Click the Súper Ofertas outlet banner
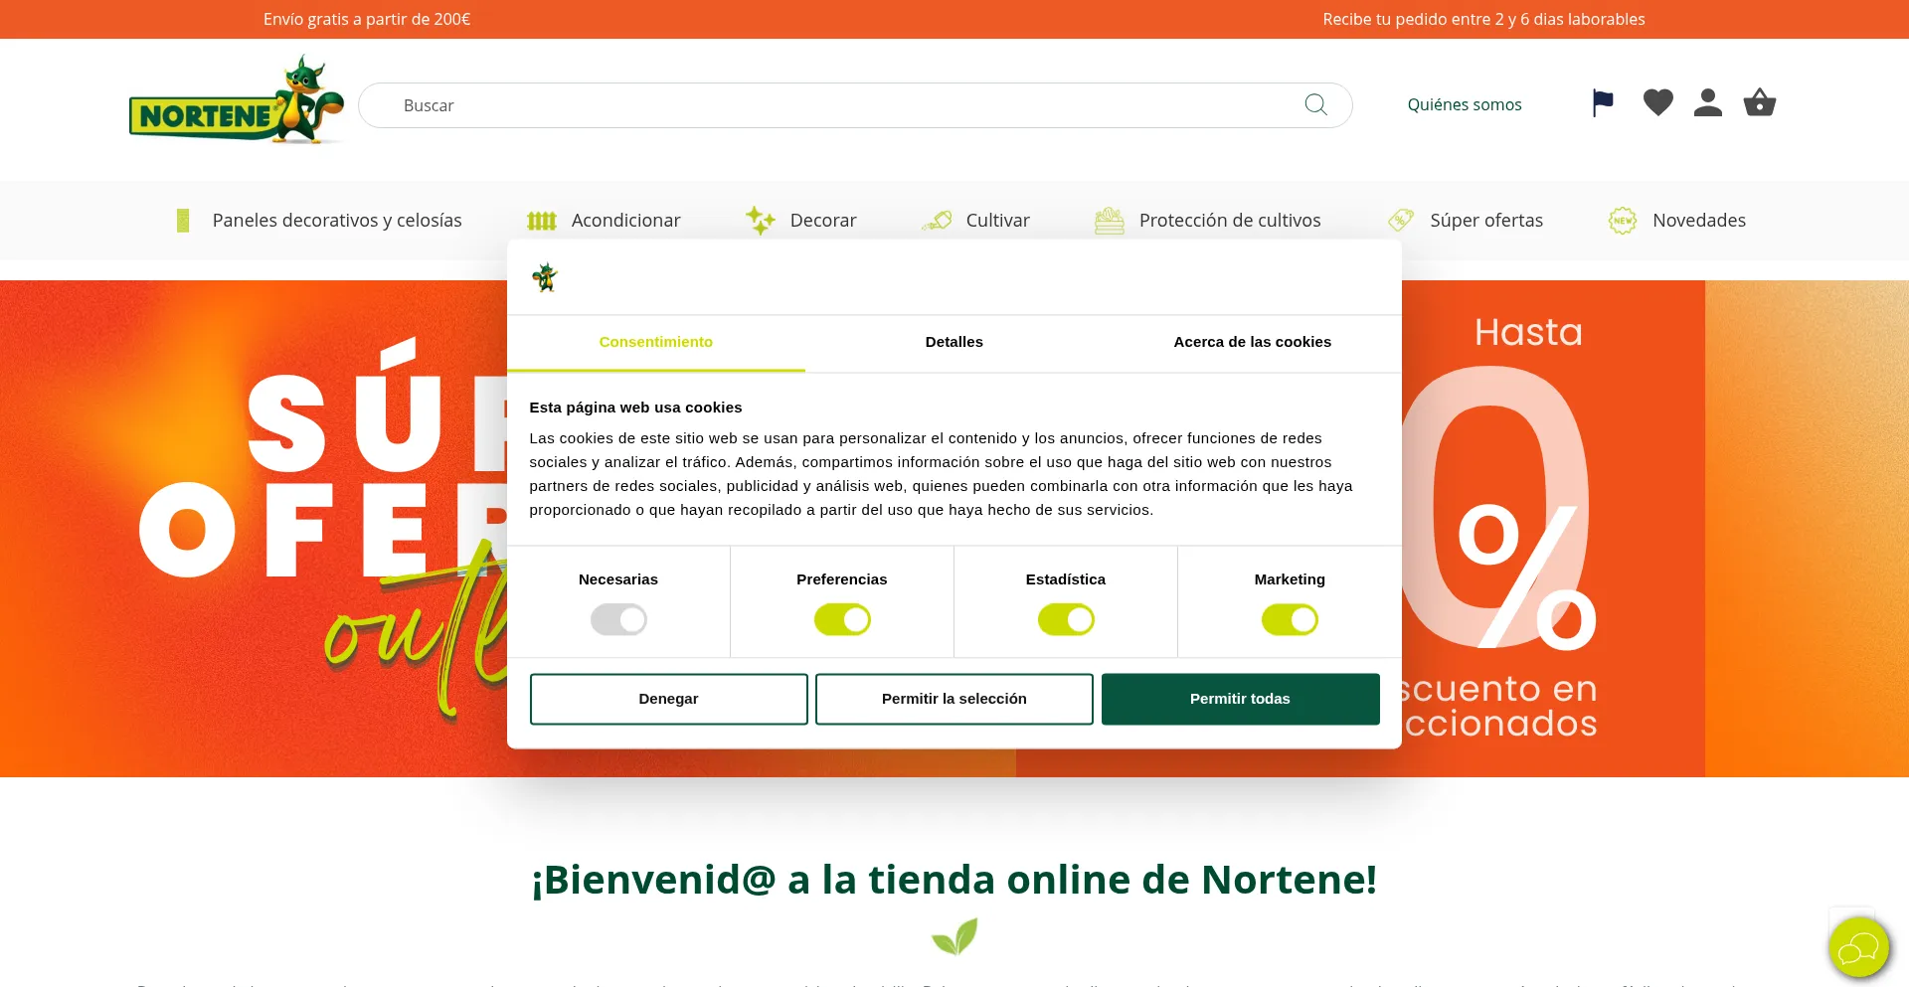 point(254,528)
